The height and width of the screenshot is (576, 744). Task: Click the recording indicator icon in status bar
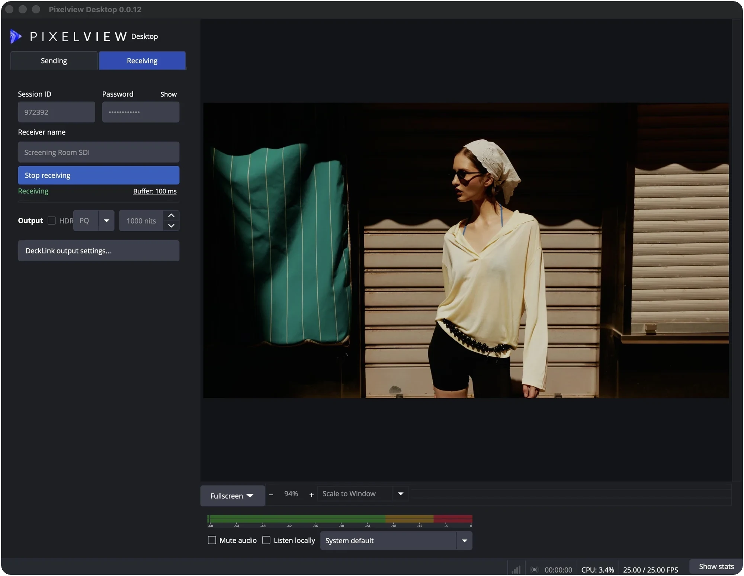tap(535, 570)
